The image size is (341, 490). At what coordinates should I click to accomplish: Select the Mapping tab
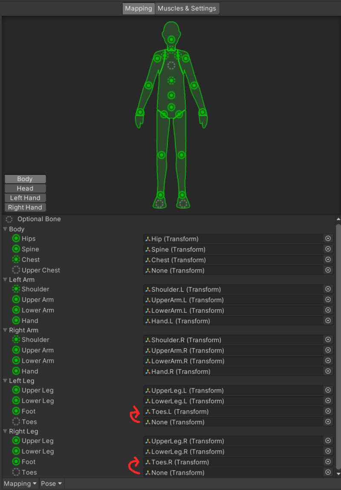click(138, 8)
